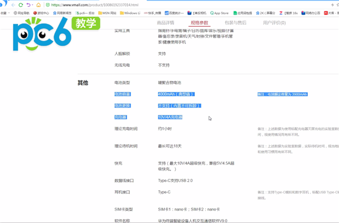Click 不支持(内置不可拆卸) value
The width and height of the screenshot is (339, 223).
[180, 106]
